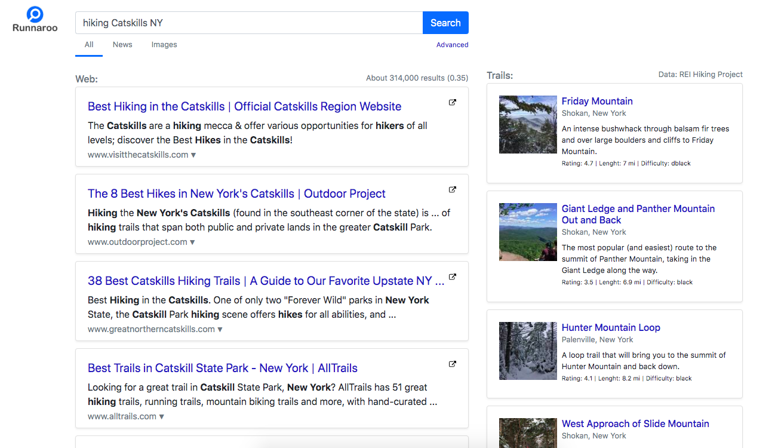Open external link icon for AllTrails result

click(x=452, y=364)
